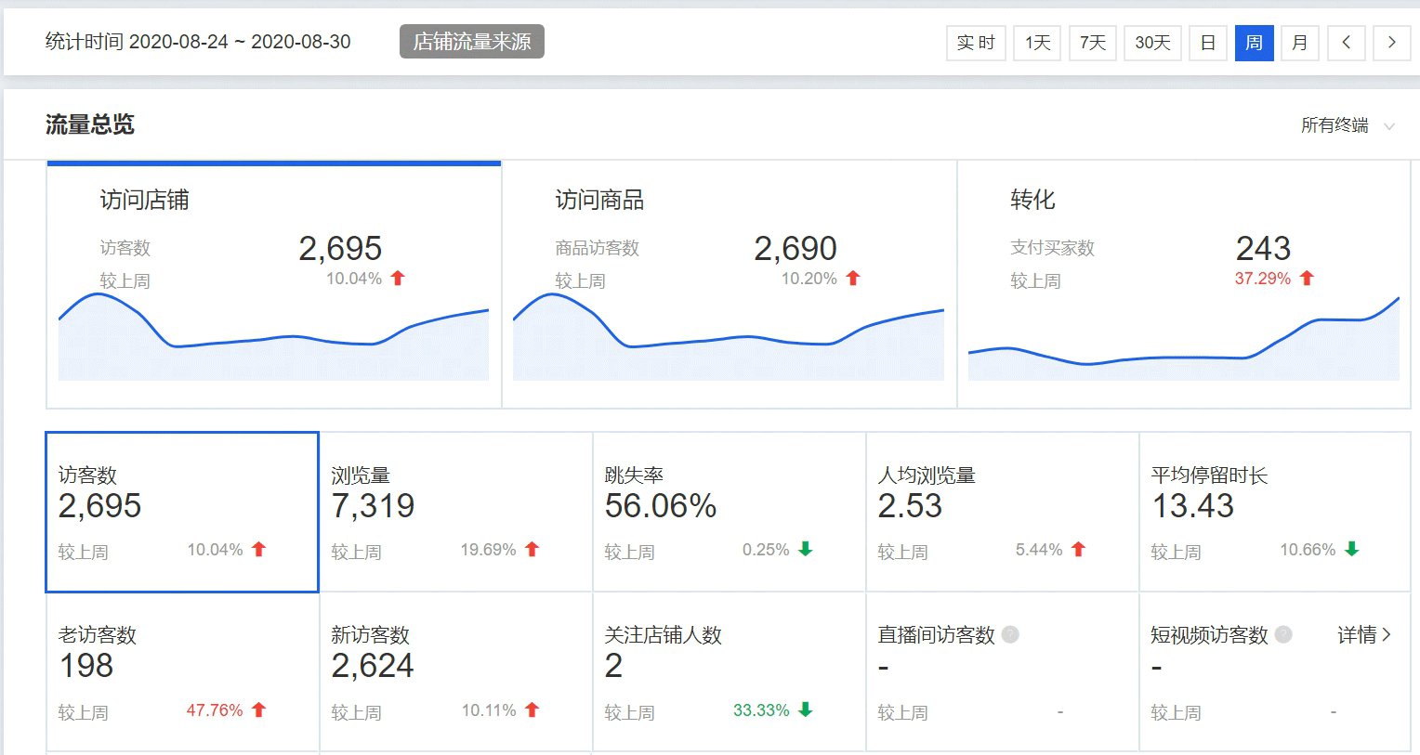Select the 7天 time range
The height and width of the screenshot is (755, 1420).
[1093, 43]
